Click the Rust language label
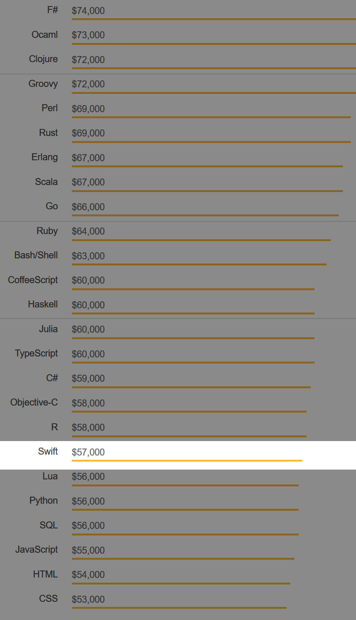Image resolution: width=356 pixels, height=620 pixels. pos(49,133)
